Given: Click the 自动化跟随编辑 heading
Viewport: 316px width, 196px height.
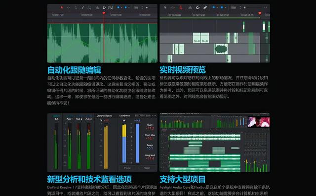Looking at the screenshot, I should pyautogui.click(x=74, y=70).
